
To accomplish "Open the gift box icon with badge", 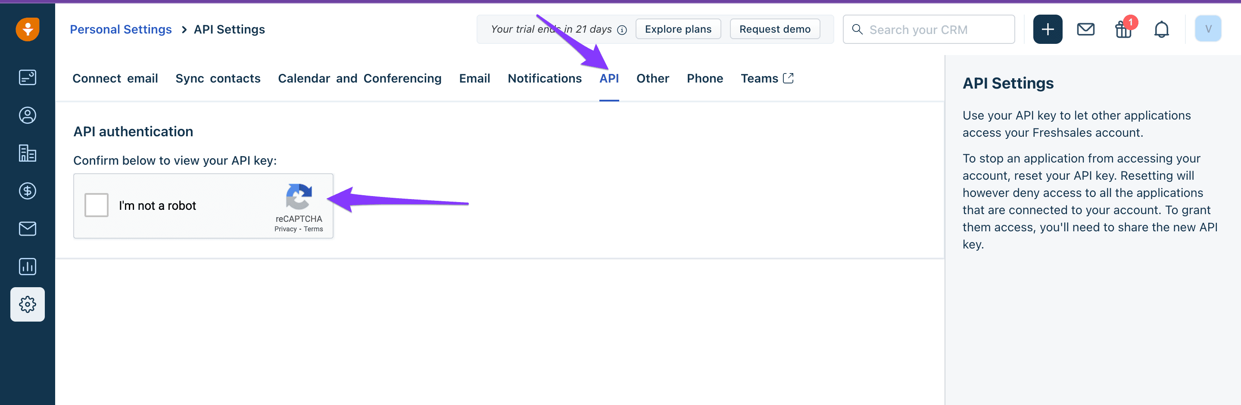I will tap(1124, 29).
